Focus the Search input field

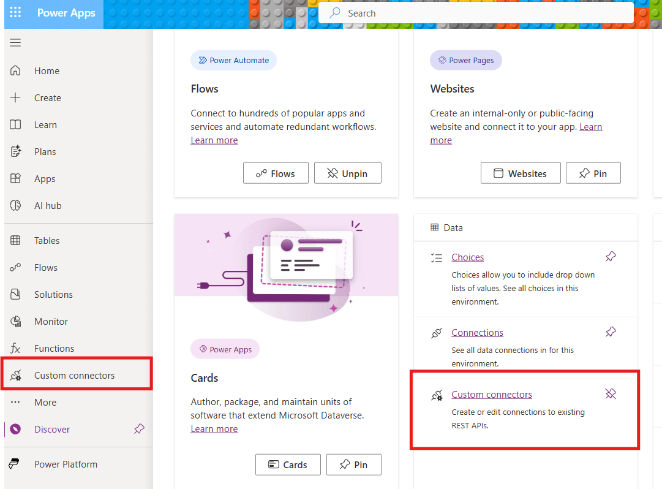tap(476, 13)
